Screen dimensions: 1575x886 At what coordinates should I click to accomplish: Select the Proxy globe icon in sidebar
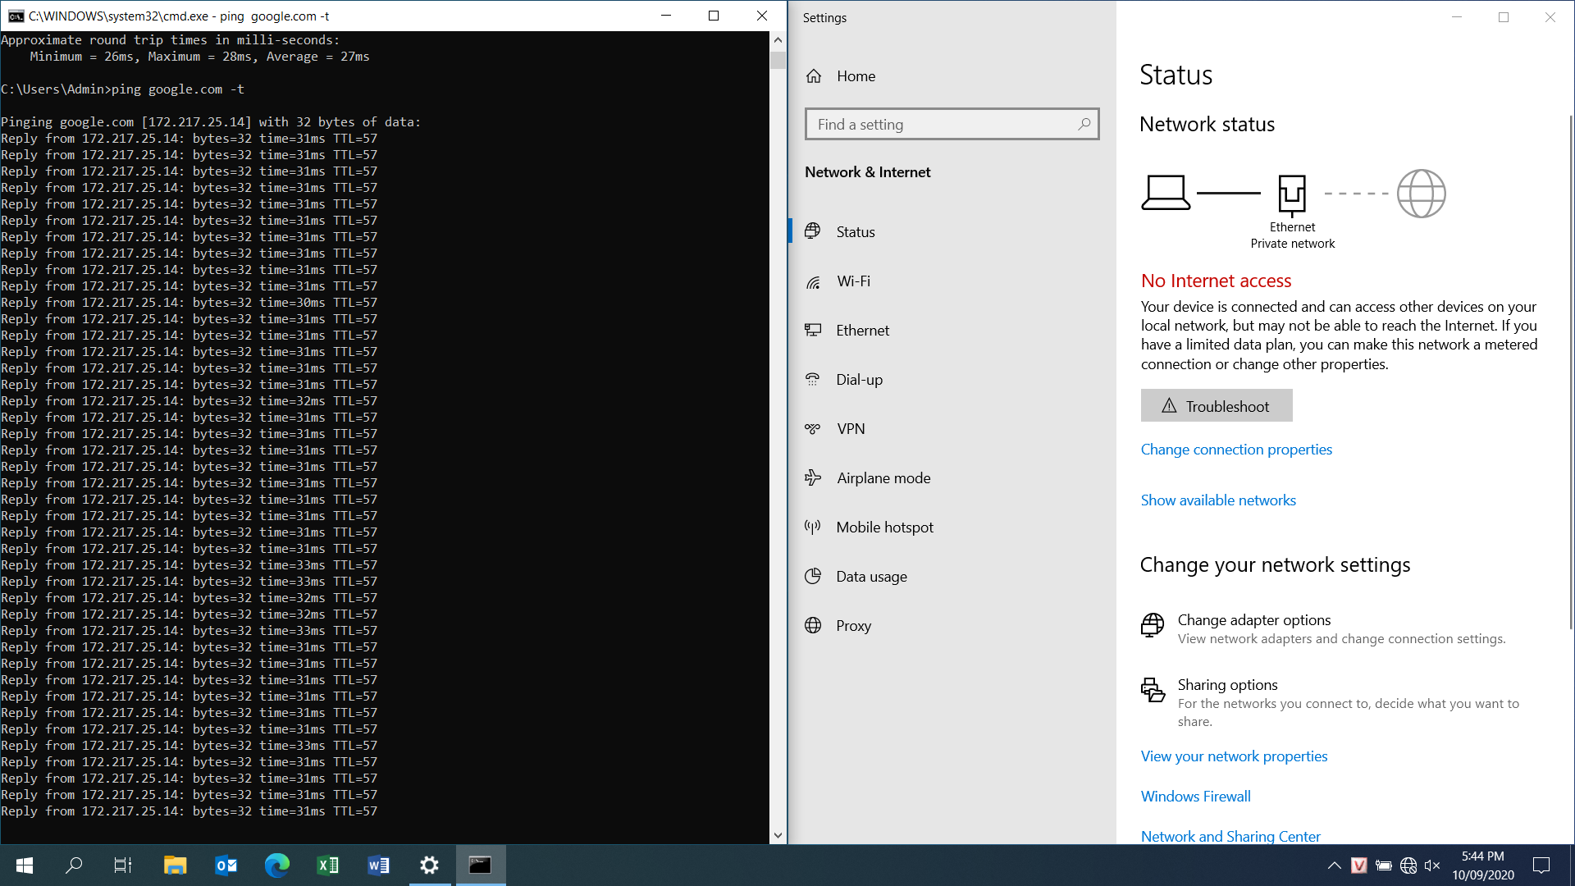813,625
